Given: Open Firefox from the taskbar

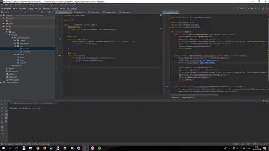Looking at the screenshot, I should point(45,148).
